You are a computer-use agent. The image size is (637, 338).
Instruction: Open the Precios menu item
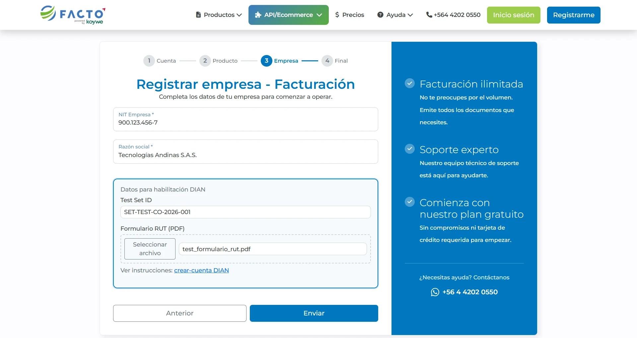[350, 15]
